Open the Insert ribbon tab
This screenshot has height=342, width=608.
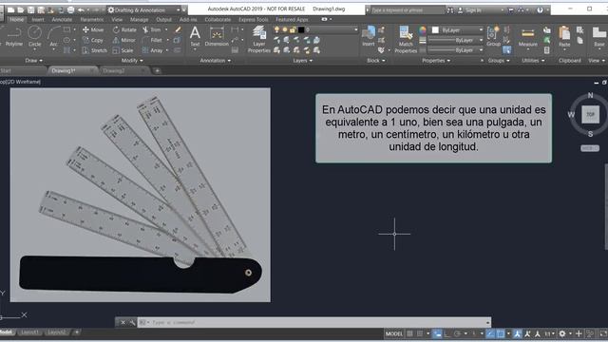[x=38, y=19]
